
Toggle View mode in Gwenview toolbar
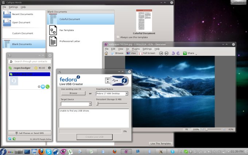point(131,53)
